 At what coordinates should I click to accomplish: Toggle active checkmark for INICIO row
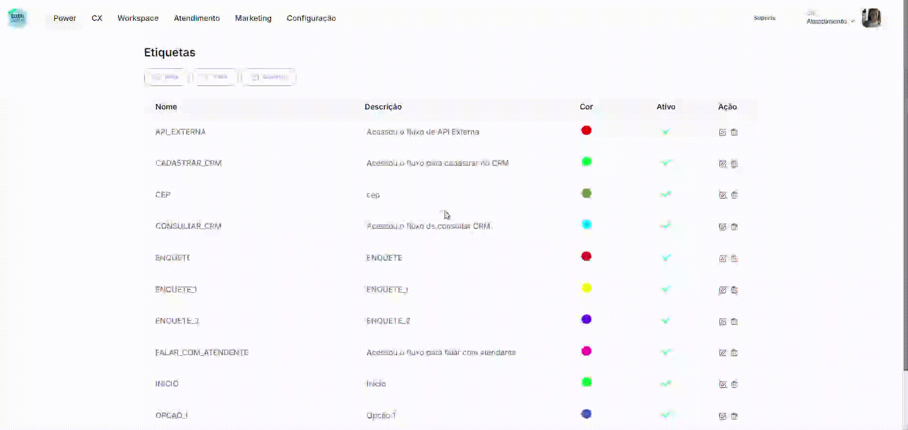pyautogui.click(x=665, y=383)
